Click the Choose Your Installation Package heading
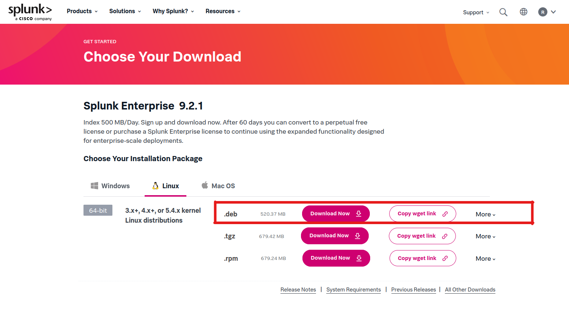 tap(143, 159)
